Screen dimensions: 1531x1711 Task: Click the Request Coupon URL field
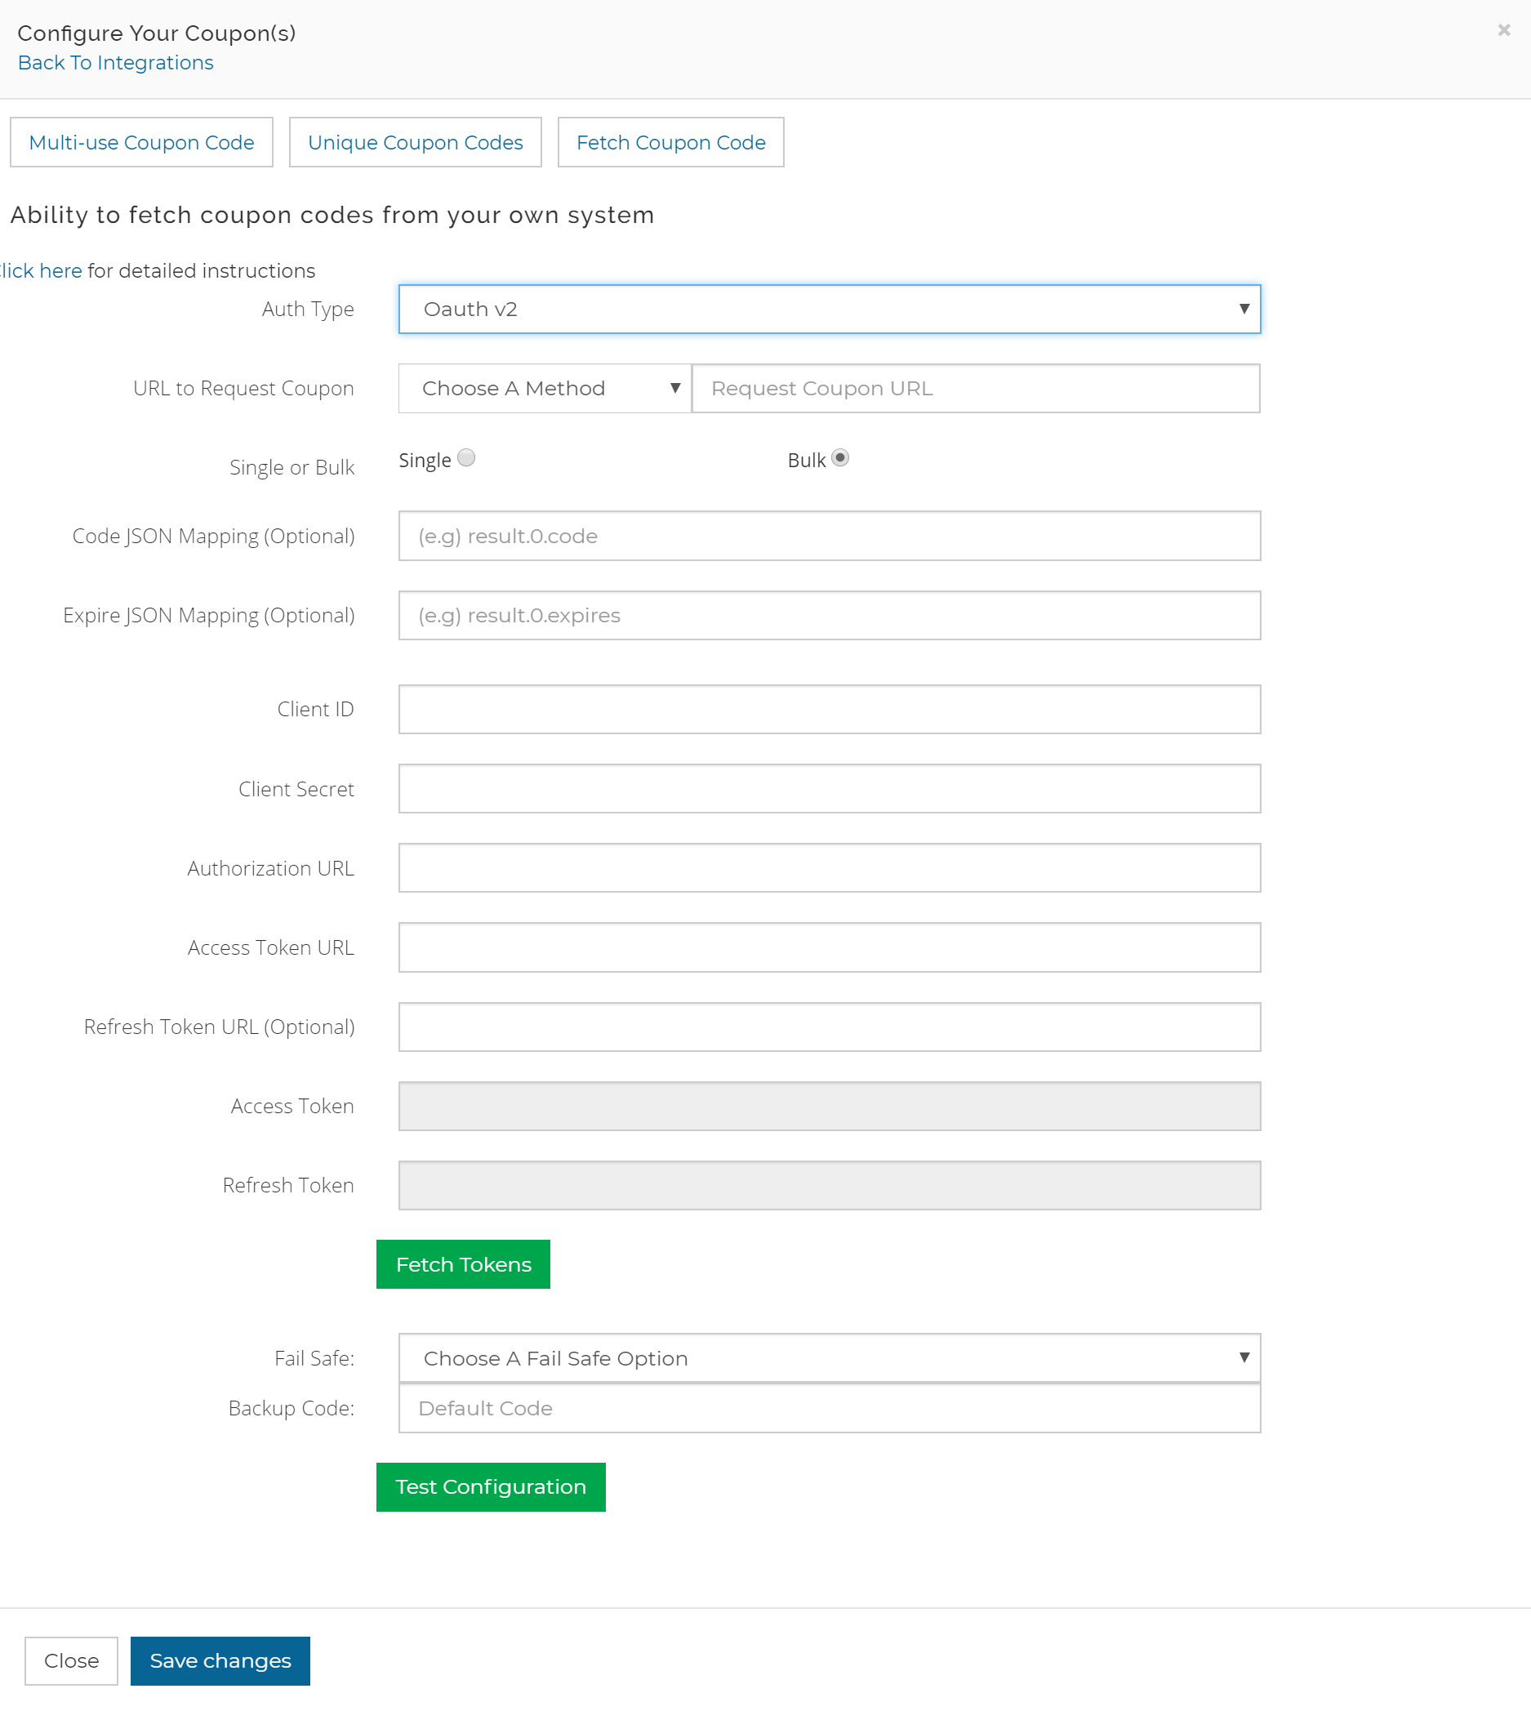(976, 388)
